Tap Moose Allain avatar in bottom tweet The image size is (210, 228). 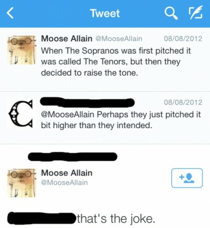pyautogui.click(x=22, y=183)
